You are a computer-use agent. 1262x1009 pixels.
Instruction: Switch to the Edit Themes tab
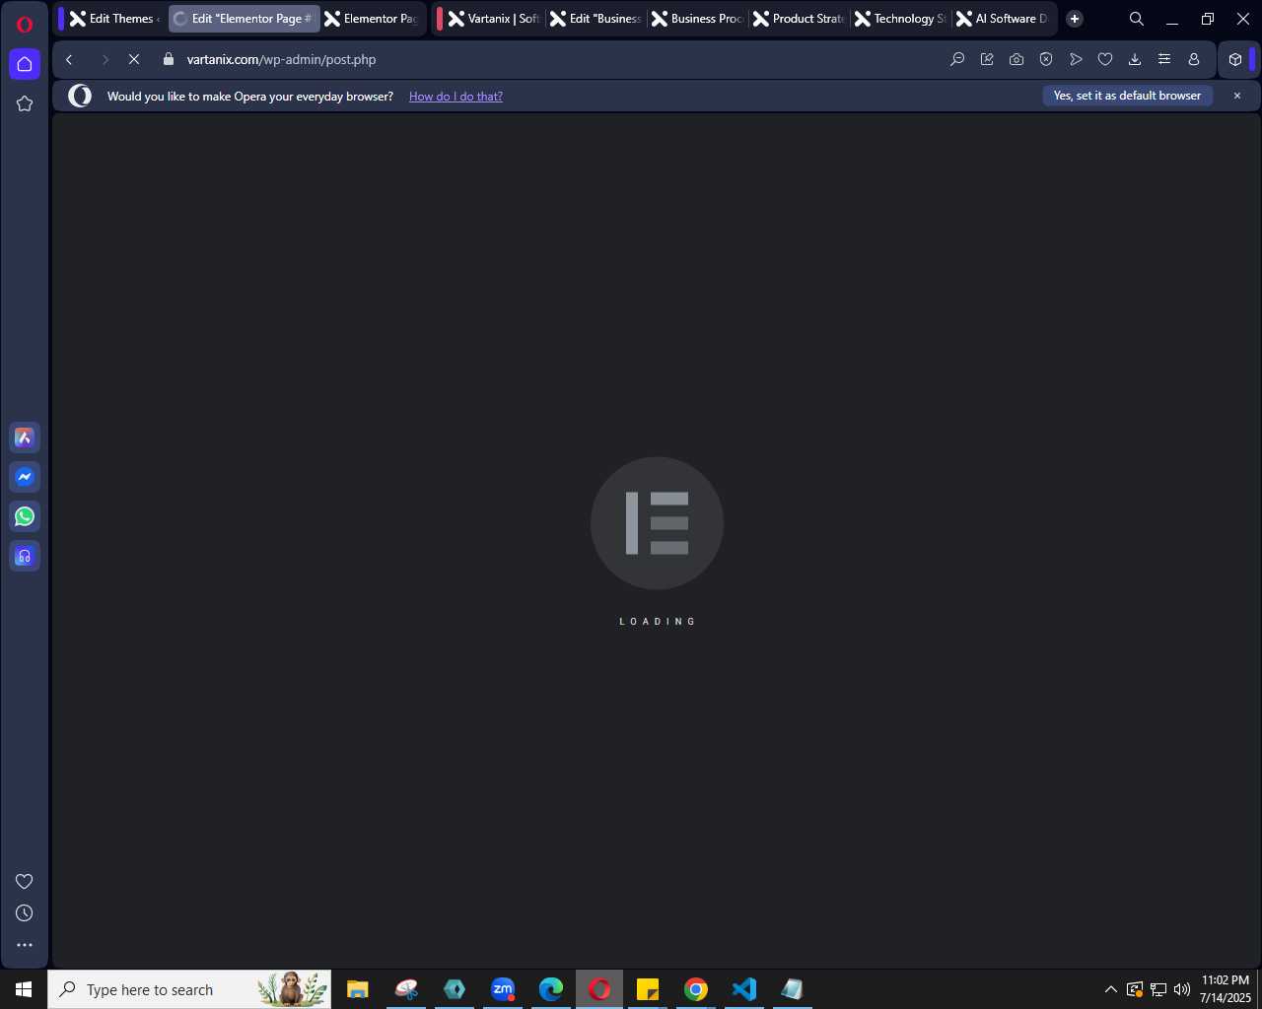click(115, 19)
